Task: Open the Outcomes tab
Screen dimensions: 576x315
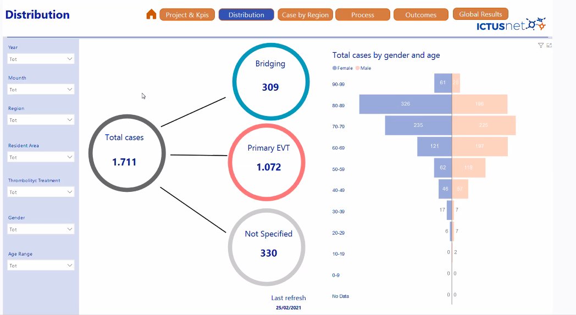Action: [420, 15]
